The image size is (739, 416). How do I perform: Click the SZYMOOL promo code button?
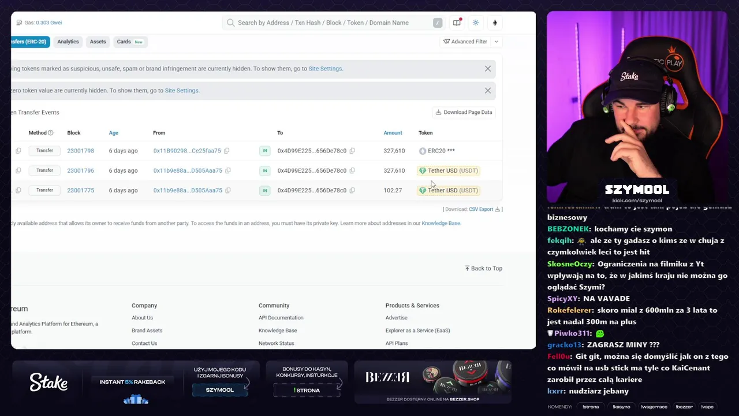[220, 390]
